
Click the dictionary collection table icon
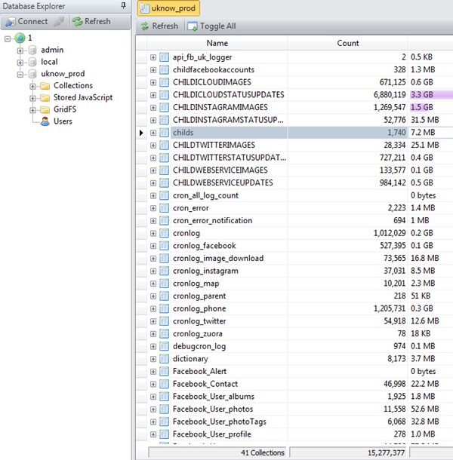[165, 359]
